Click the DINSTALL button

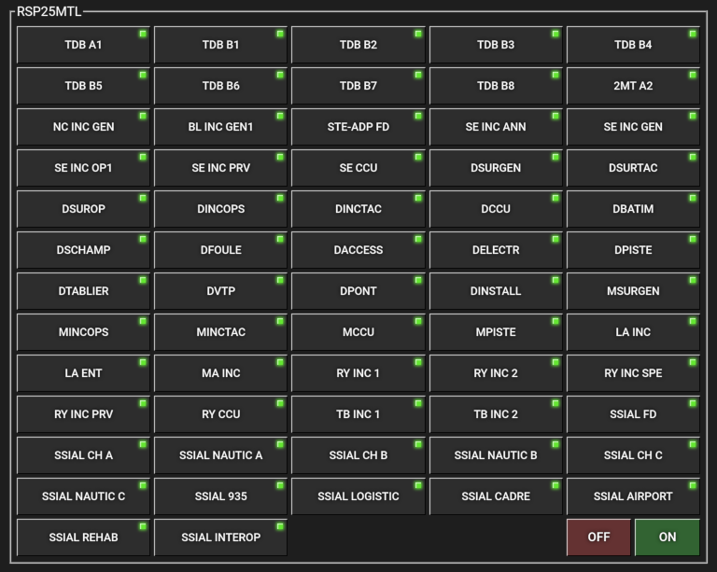496,291
